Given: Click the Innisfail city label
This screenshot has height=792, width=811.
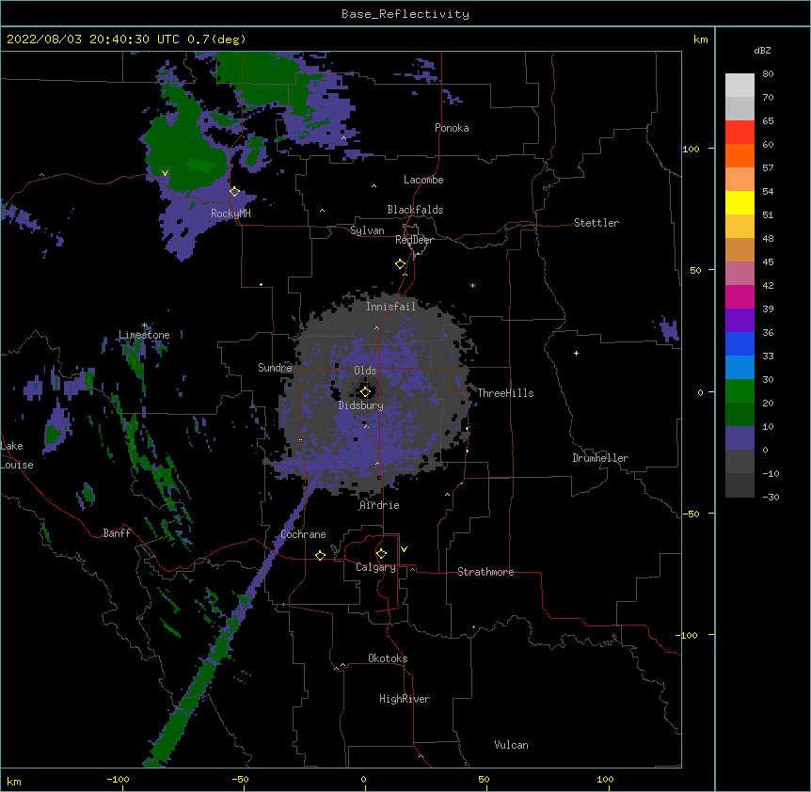Looking at the screenshot, I should [x=390, y=307].
